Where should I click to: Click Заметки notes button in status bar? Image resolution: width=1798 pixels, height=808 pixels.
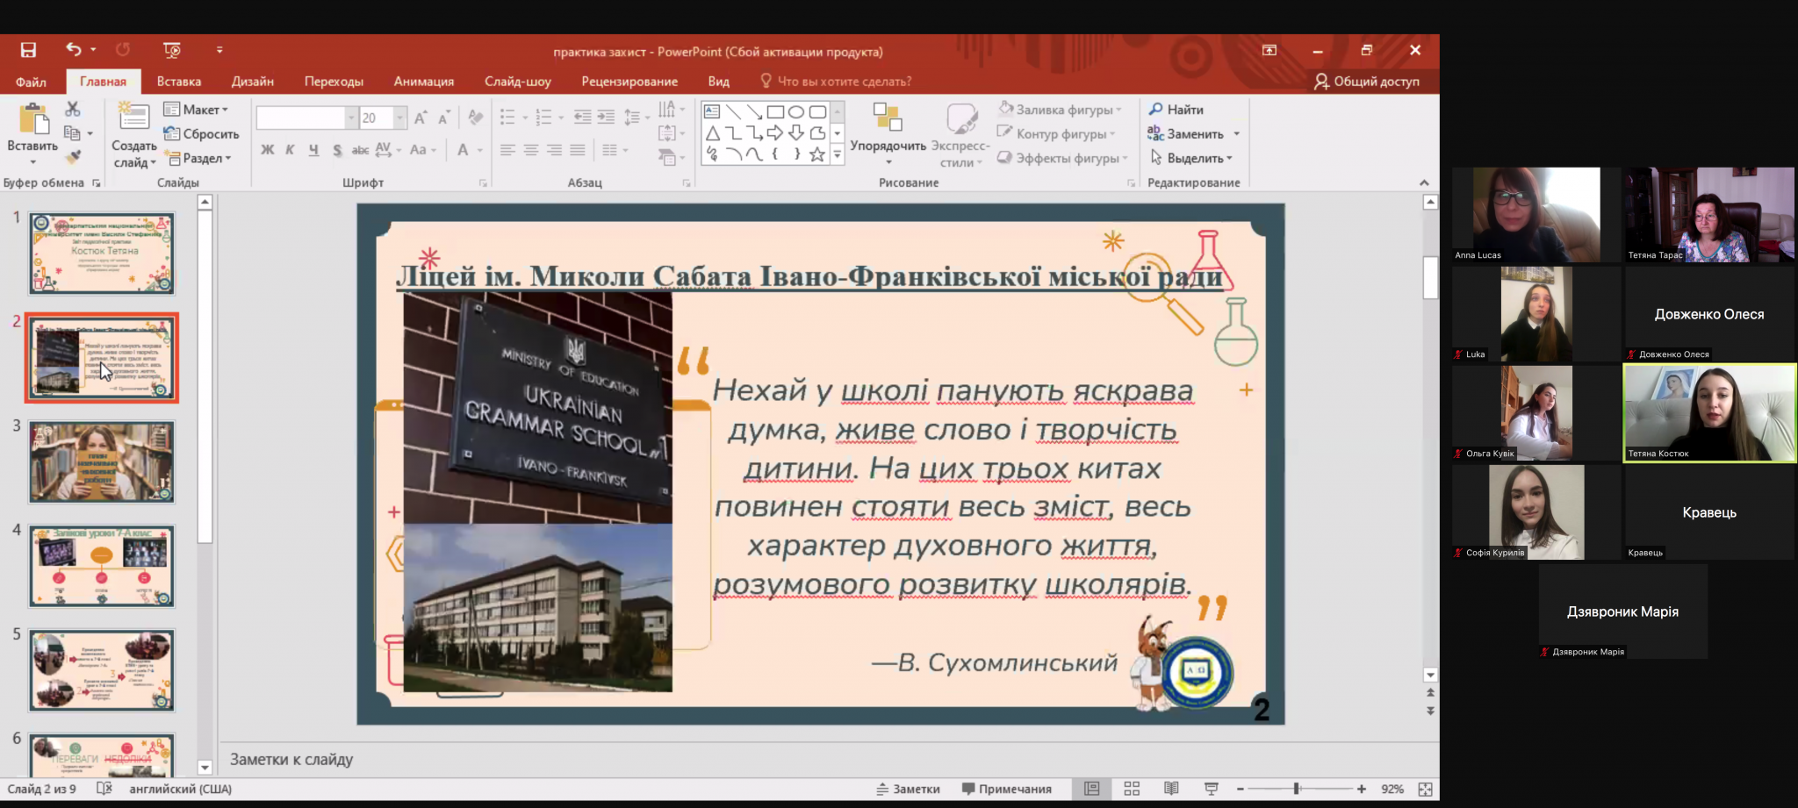point(908,789)
